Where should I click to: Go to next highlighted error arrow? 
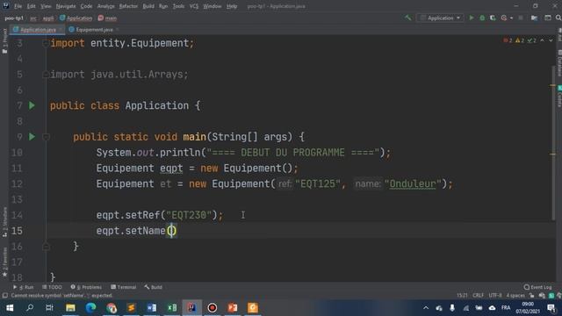coord(551,40)
